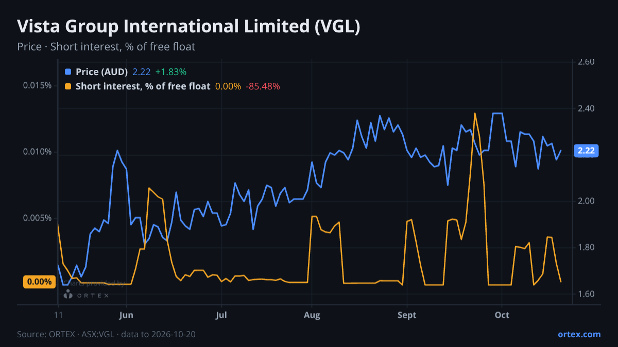
Task: Click the 2.40 right axis label
Action: tap(586, 108)
